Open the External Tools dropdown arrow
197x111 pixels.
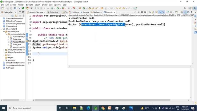coord(66,8)
